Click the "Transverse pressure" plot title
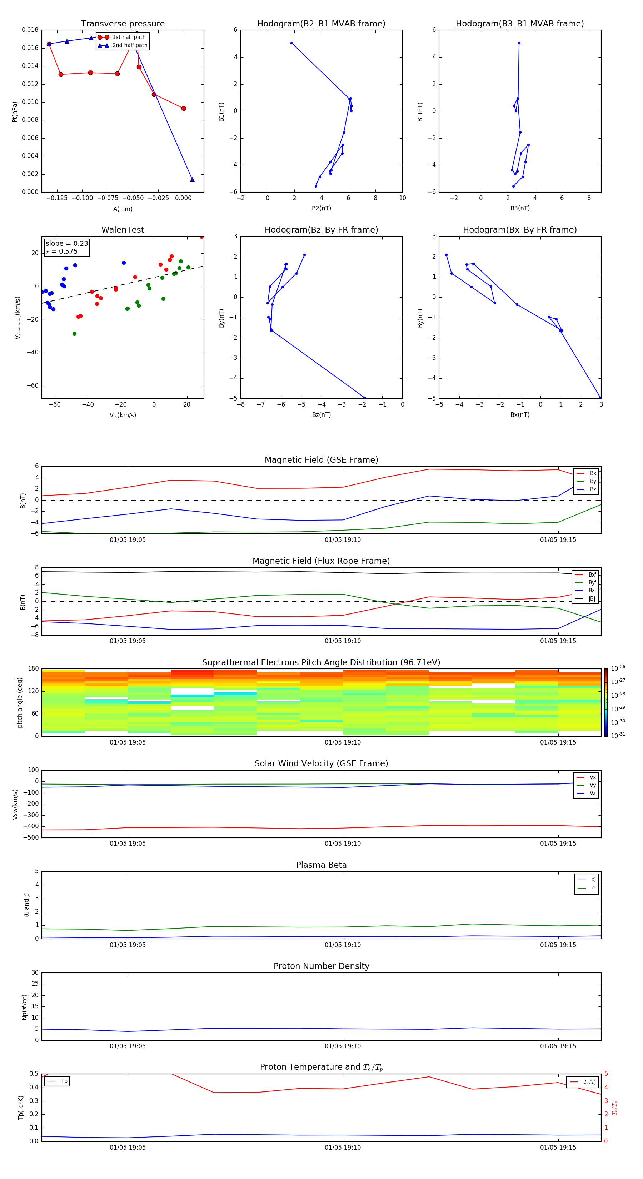The image size is (643, 1179). pyautogui.click(x=123, y=24)
